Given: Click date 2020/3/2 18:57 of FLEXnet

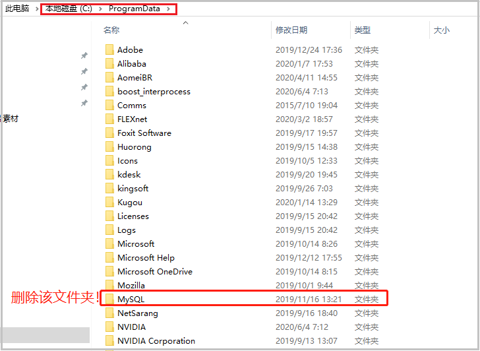Looking at the screenshot, I should tap(304, 119).
